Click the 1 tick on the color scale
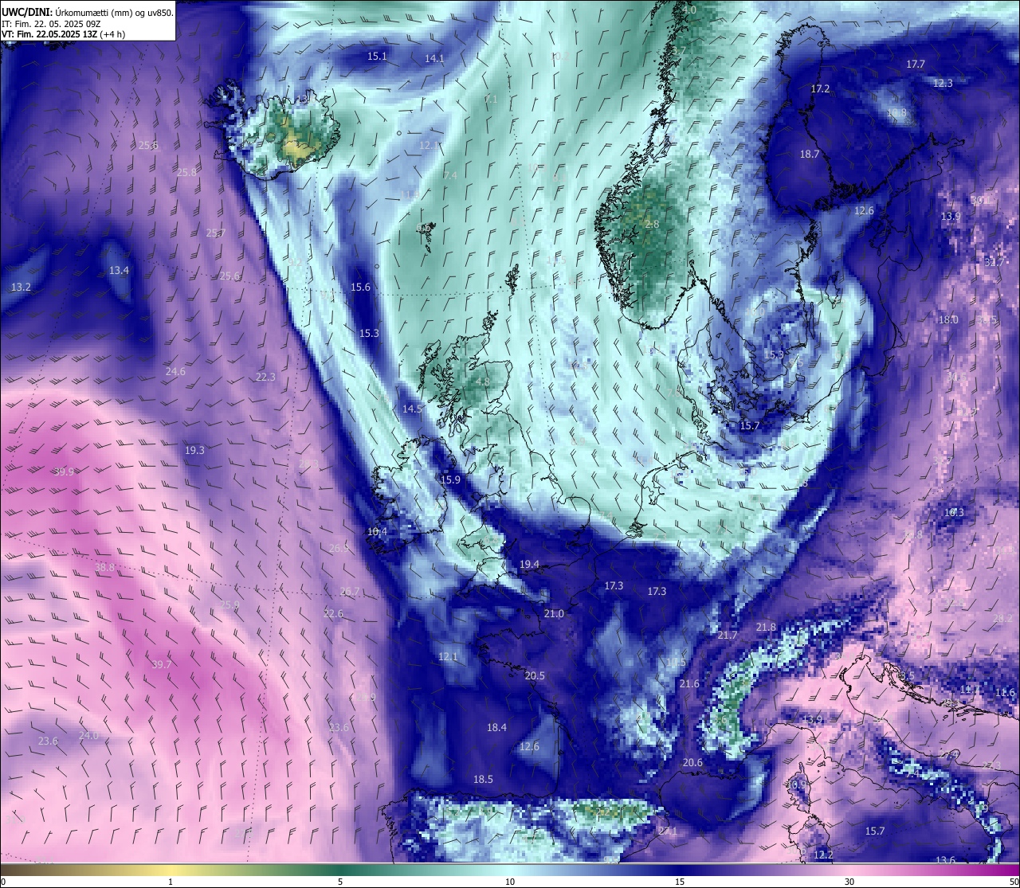Viewport: 1020px width, 888px height. coord(171,882)
